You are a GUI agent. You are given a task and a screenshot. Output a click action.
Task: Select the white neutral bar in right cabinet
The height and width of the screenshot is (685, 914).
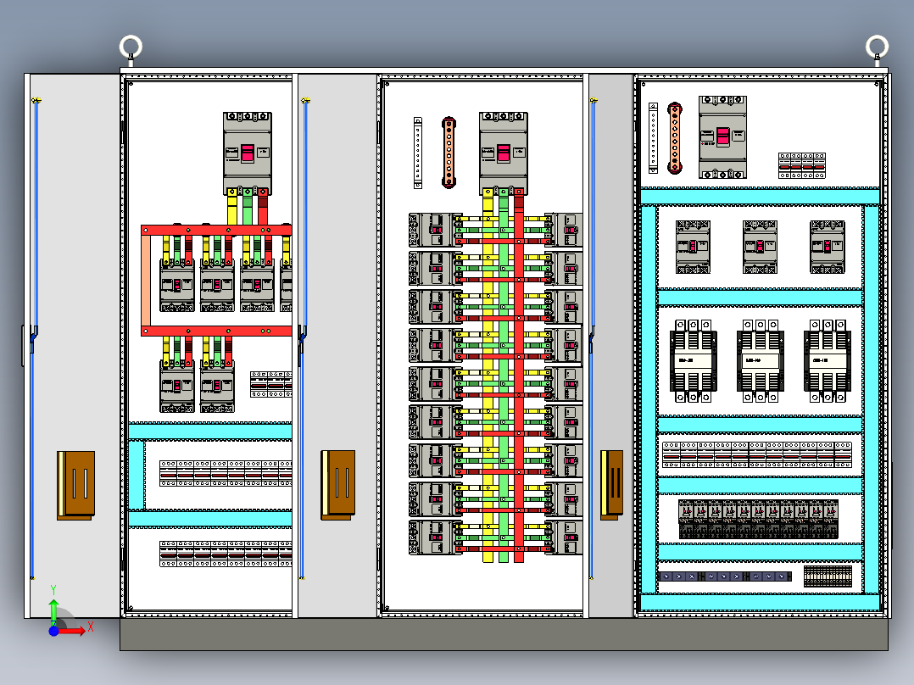(654, 138)
